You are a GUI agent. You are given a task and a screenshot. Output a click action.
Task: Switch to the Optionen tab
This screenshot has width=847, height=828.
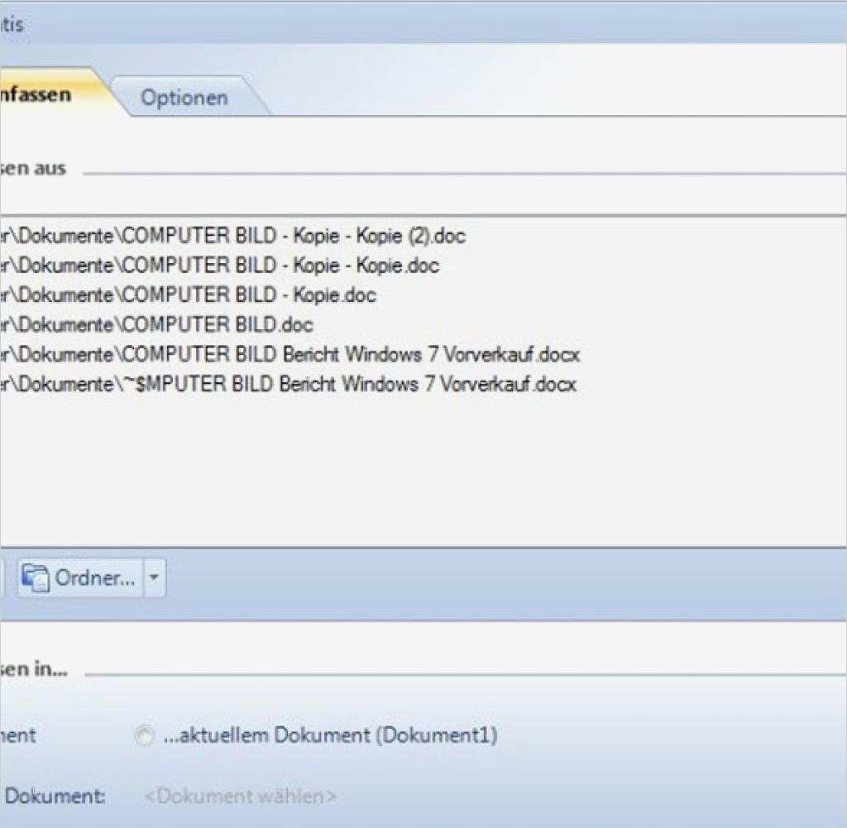184,98
